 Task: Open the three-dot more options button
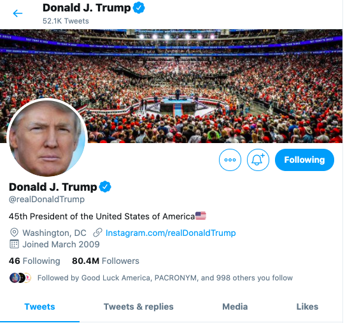coord(230,160)
